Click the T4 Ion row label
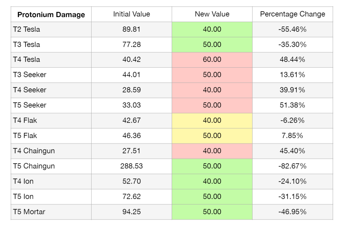This screenshot has width=344, height=225. click(23, 181)
